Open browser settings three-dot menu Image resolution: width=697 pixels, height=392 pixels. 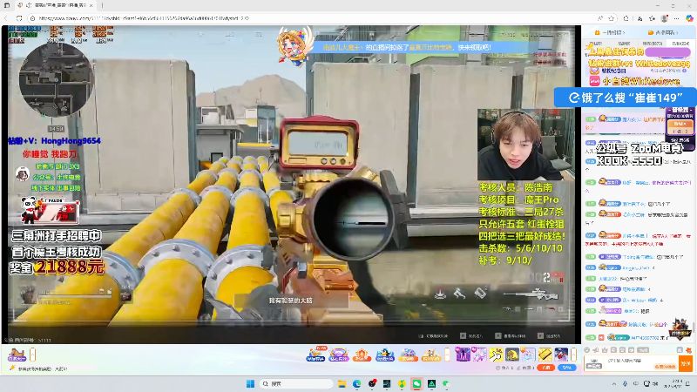coord(677,18)
